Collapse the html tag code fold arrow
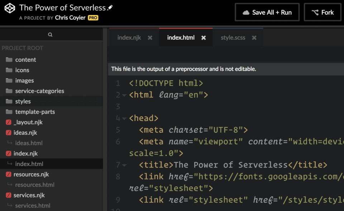The width and height of the screenshot is (344, 211). (x=124, y=95)
